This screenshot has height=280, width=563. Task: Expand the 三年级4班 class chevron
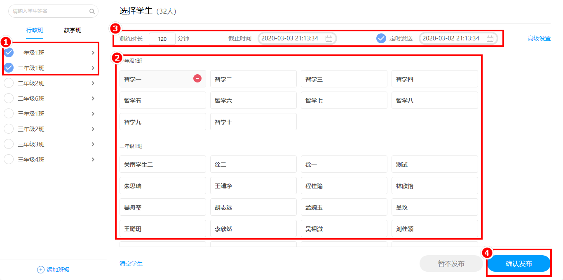pyautogui.click(x=93, y=159)
